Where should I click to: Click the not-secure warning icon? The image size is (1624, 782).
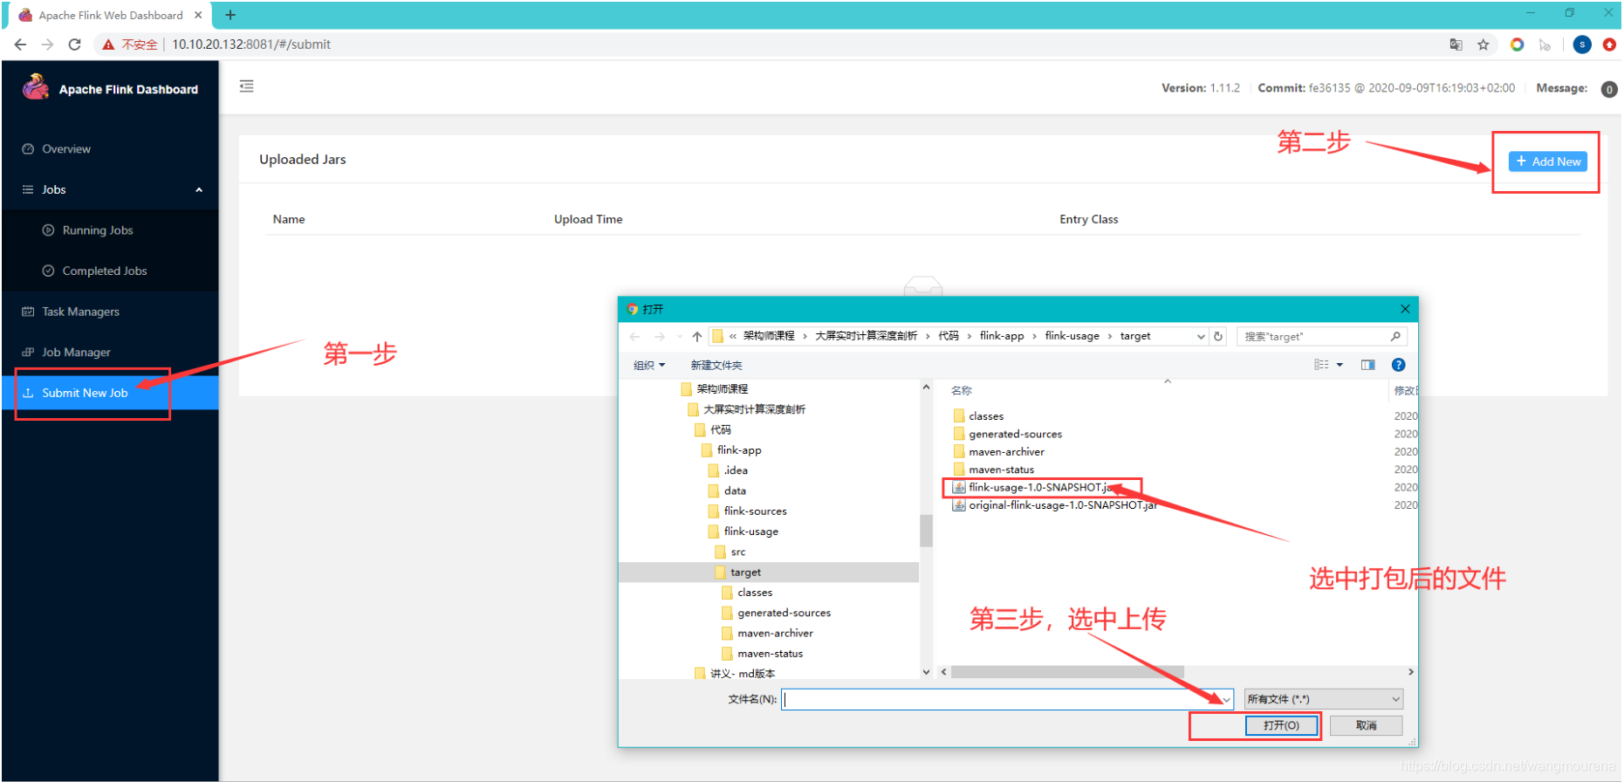(108, 45)
